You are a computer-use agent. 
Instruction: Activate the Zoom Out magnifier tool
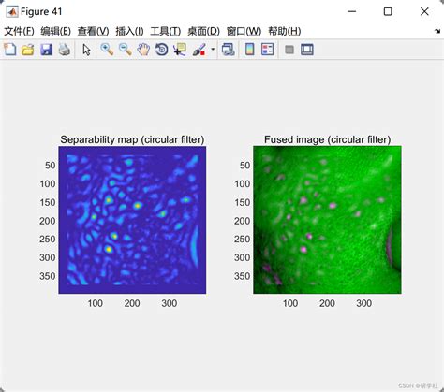pyautogui.click(x=126, y=50)
